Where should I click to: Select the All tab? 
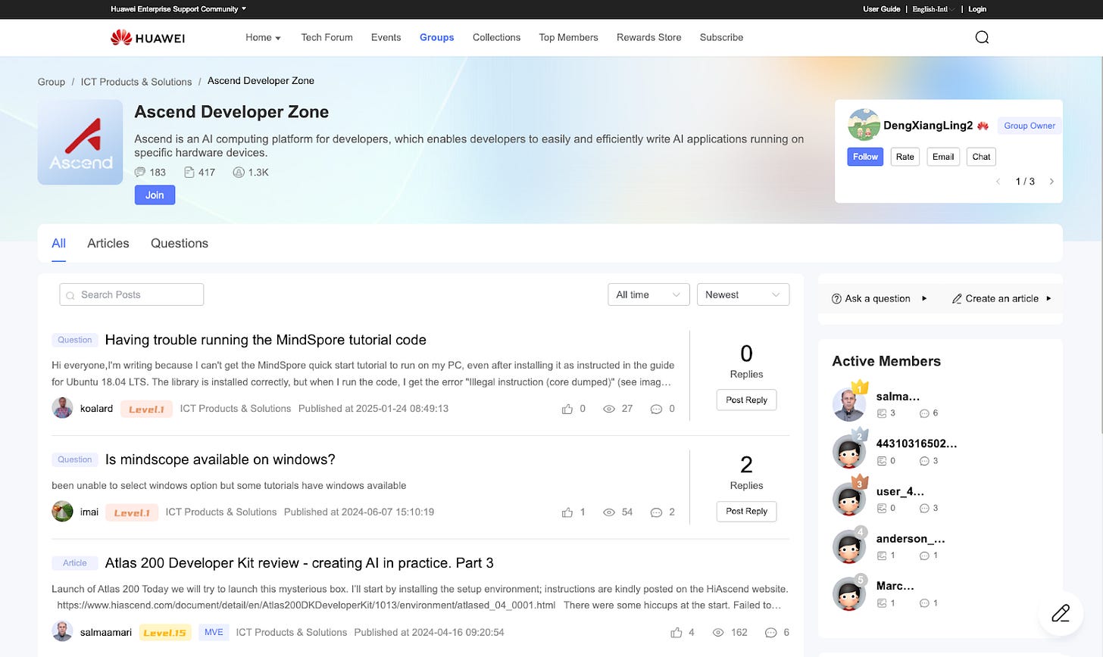pyautogui.click(x=58, y=243)
